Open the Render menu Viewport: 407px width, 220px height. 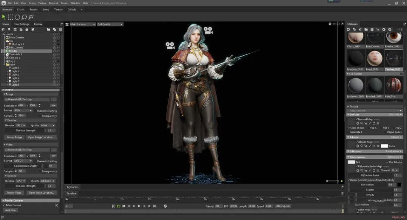(64, 3)
